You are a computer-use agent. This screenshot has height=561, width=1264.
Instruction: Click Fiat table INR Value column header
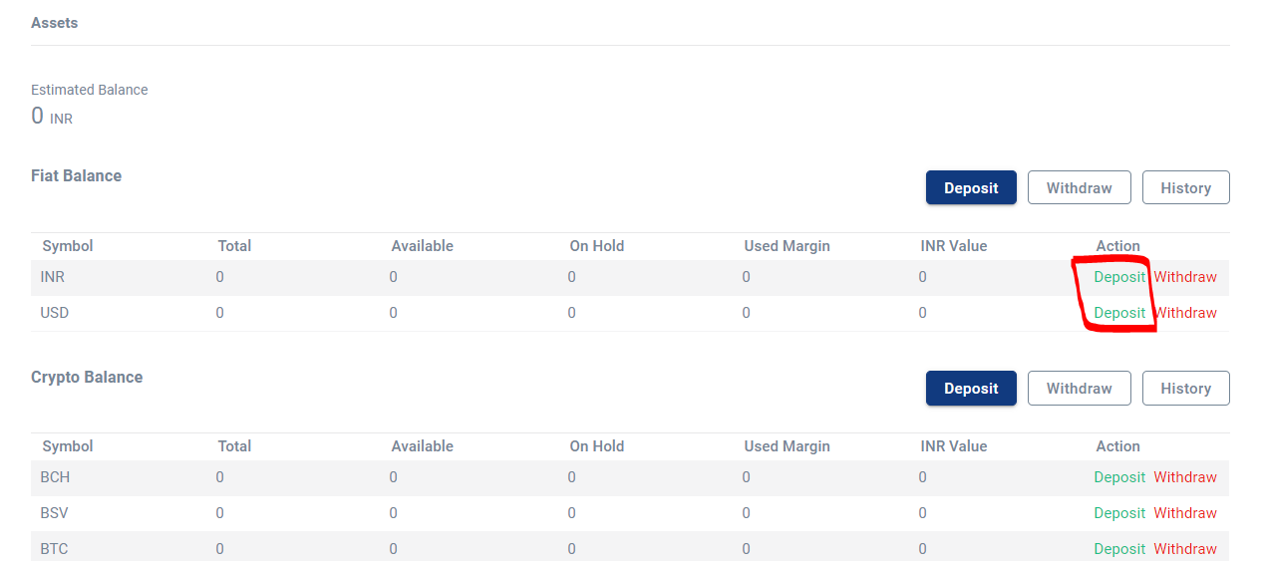(954, 246)
